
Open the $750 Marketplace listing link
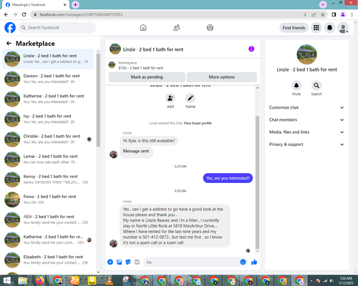141,68
